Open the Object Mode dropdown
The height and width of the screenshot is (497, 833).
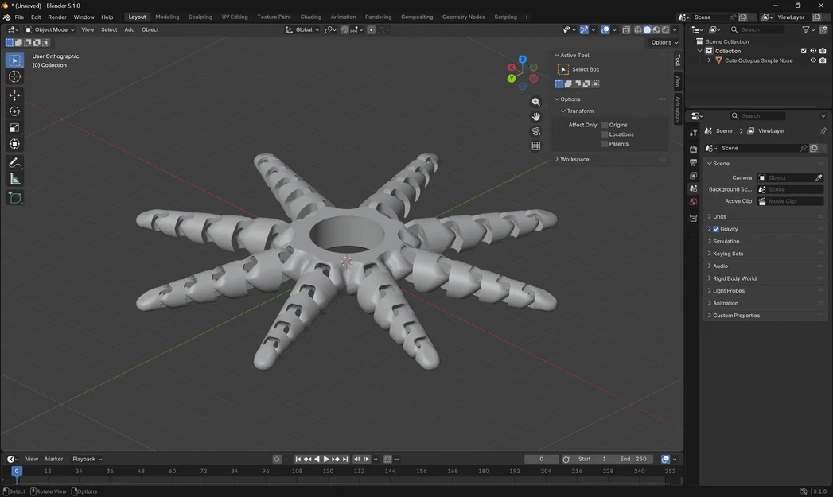tap(50, 29)
